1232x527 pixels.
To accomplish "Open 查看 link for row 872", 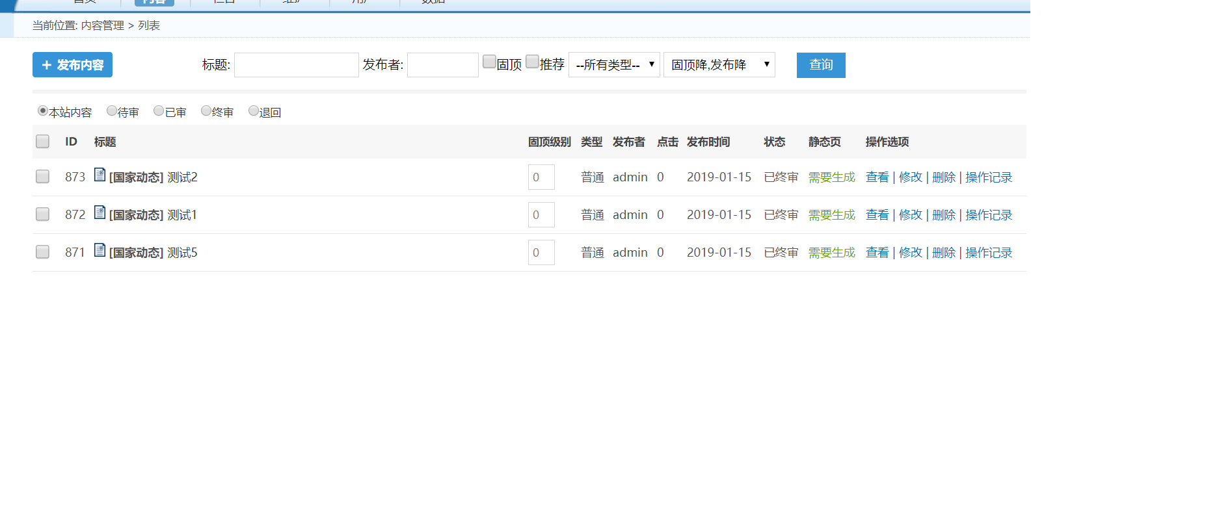I will click(877, 215).
